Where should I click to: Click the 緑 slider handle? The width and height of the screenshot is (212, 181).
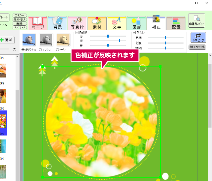[x=120, y=41]
